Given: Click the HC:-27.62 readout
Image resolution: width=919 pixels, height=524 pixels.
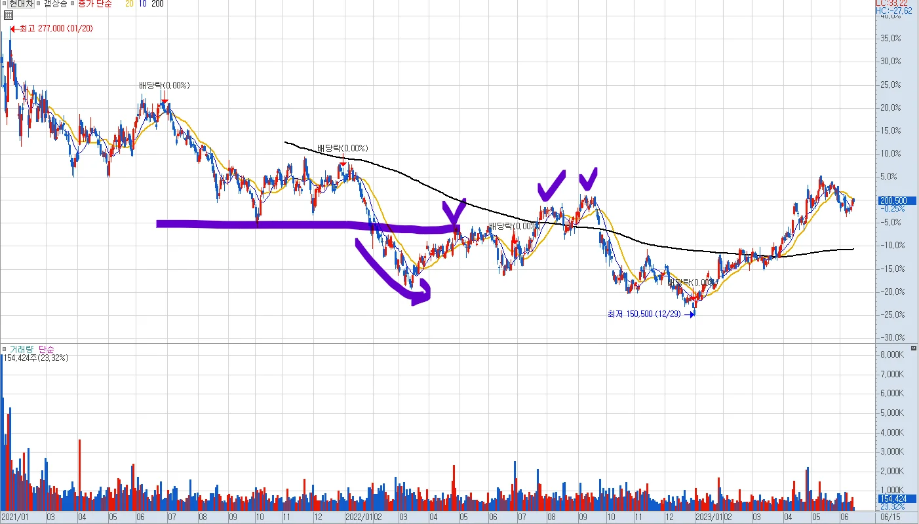Looking at the screenshot, I should 894,11.
